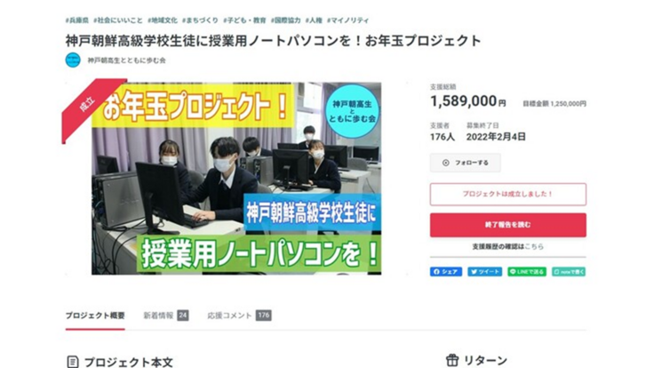Open the #兵庫県 hashtag
654x368 pixels.
tap(77, 20)
